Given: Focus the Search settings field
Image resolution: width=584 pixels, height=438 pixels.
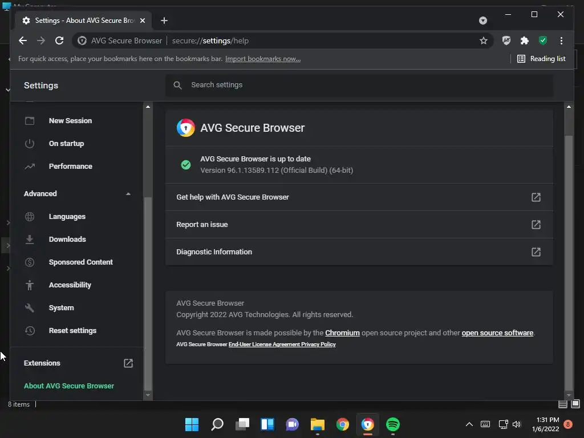Looking at the screenshot, I should [x=359, y=85].
